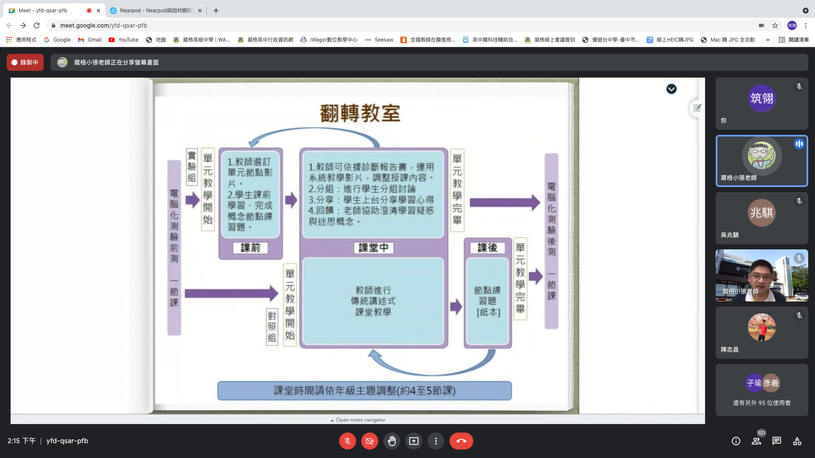The image size is (815, 458).
Task: Click the present screen icon
Action: pyautogui.click(x=413, y=441)
